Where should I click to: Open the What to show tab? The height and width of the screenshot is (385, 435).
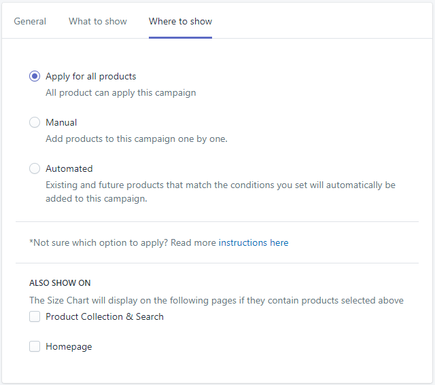click(x=98, y=21)
